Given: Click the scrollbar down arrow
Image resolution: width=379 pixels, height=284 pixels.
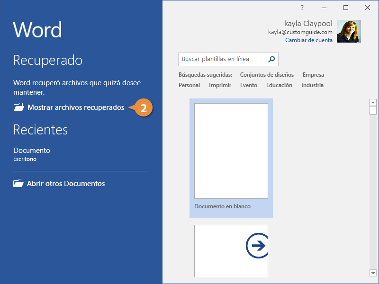Looking at the screenshot, I should 373,273.
